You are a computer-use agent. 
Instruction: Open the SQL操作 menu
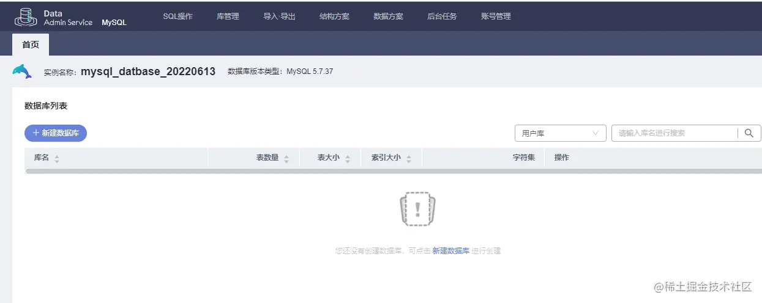(x=177, y=16)
